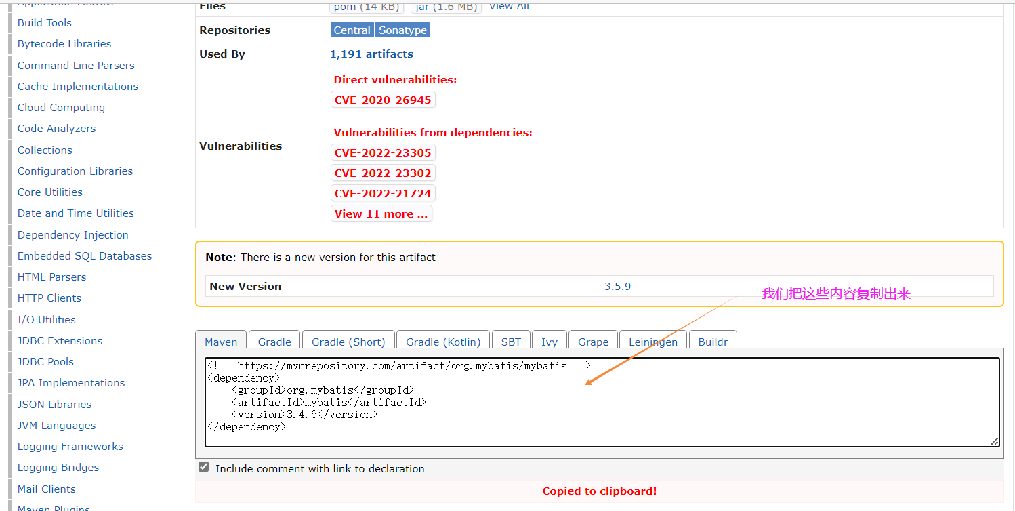
Task: Open the I/O Utilities category
Action: [47, 319]
